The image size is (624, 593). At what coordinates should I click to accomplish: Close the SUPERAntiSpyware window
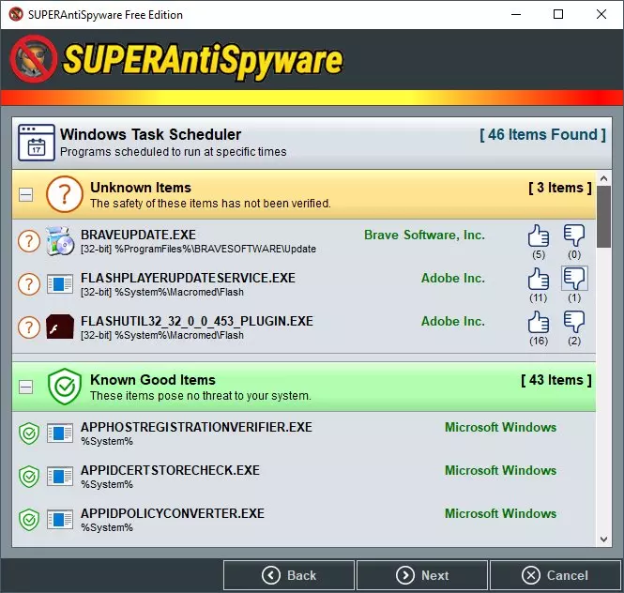coord(601,14)
